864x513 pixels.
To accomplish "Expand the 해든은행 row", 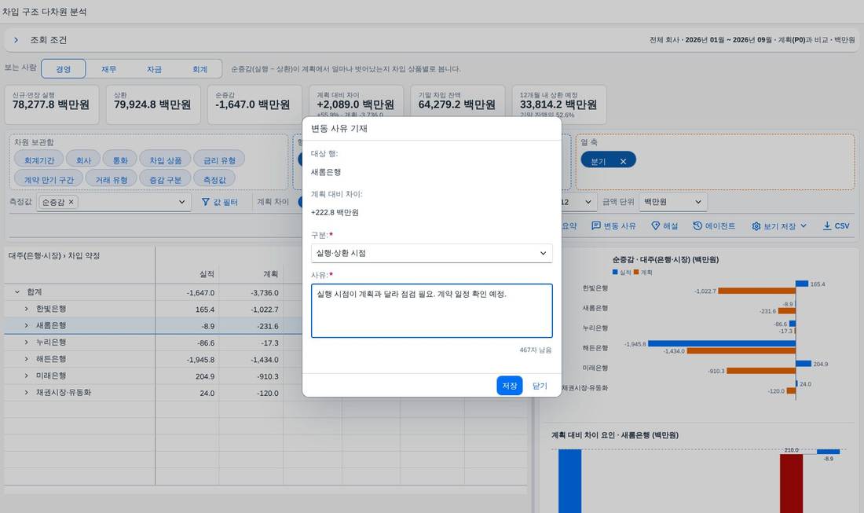I will point(26,359).
